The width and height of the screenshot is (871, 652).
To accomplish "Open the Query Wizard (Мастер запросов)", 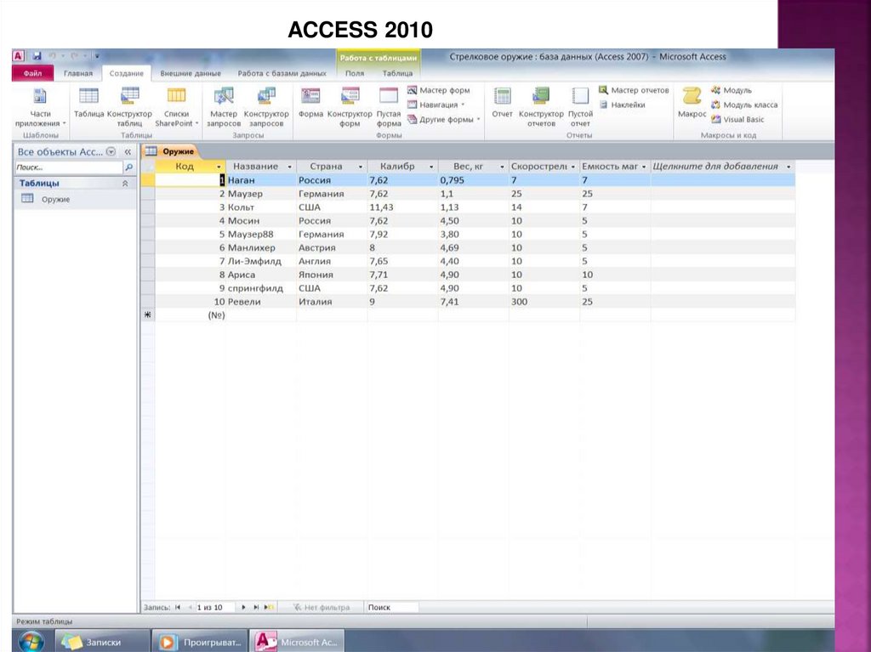I will pyautogui.click(x=224, y=96).
